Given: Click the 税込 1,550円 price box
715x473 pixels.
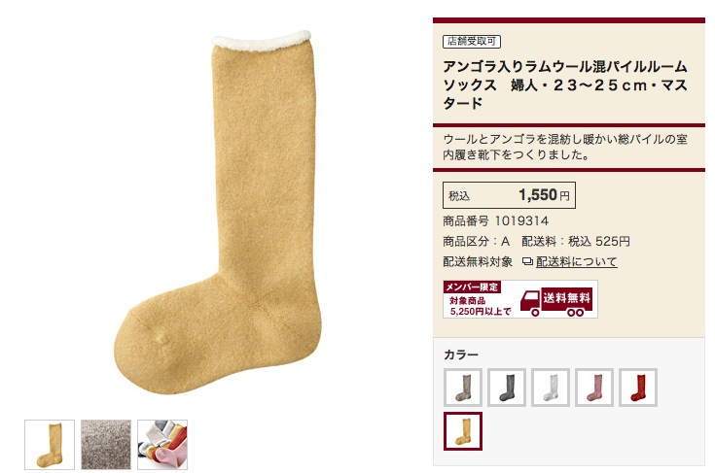Looking at the screenshot, I should coord(510,195).
